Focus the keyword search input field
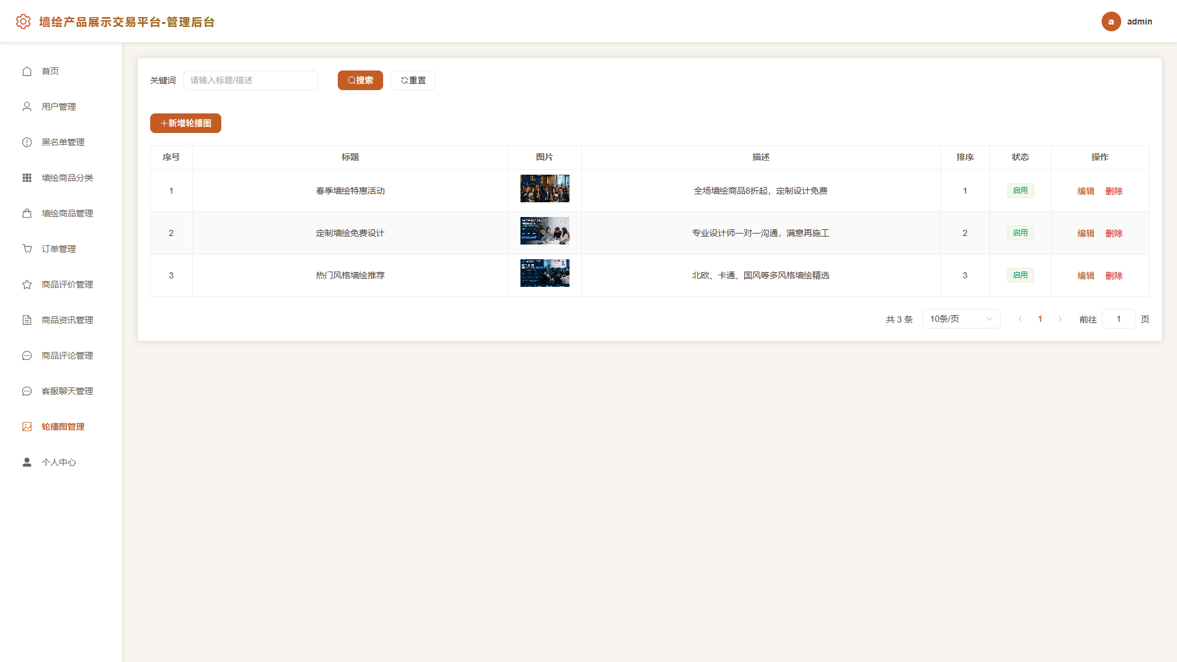Image resolution: width=1177 pixels, height=662 pixels. coord(251,80)
